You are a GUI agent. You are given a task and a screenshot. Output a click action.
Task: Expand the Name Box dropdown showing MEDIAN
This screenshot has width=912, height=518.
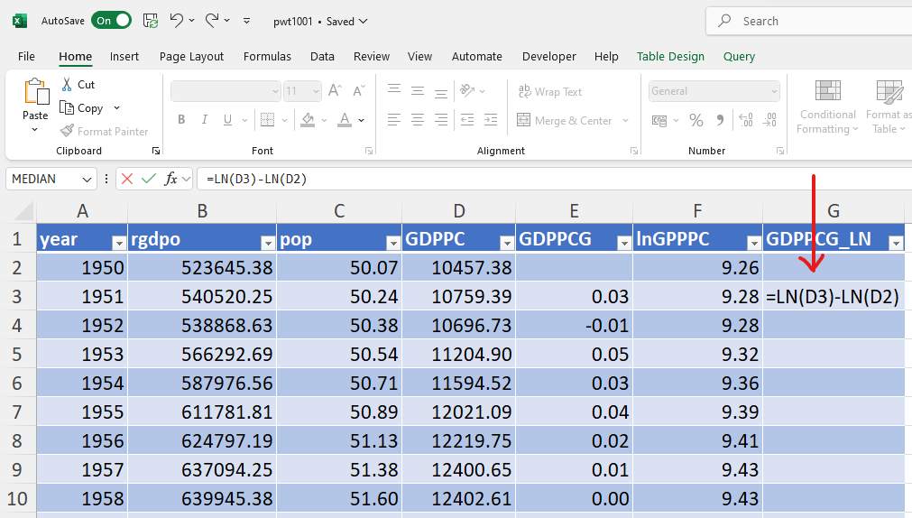(x=88, y=179)
